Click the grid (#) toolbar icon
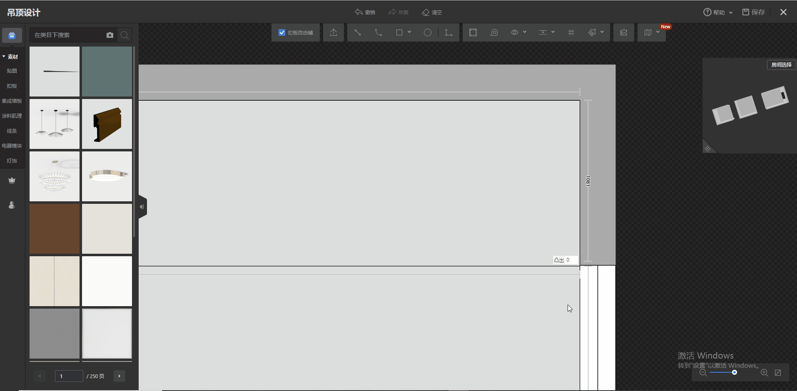Screen dimensions: 797x391 571,32
